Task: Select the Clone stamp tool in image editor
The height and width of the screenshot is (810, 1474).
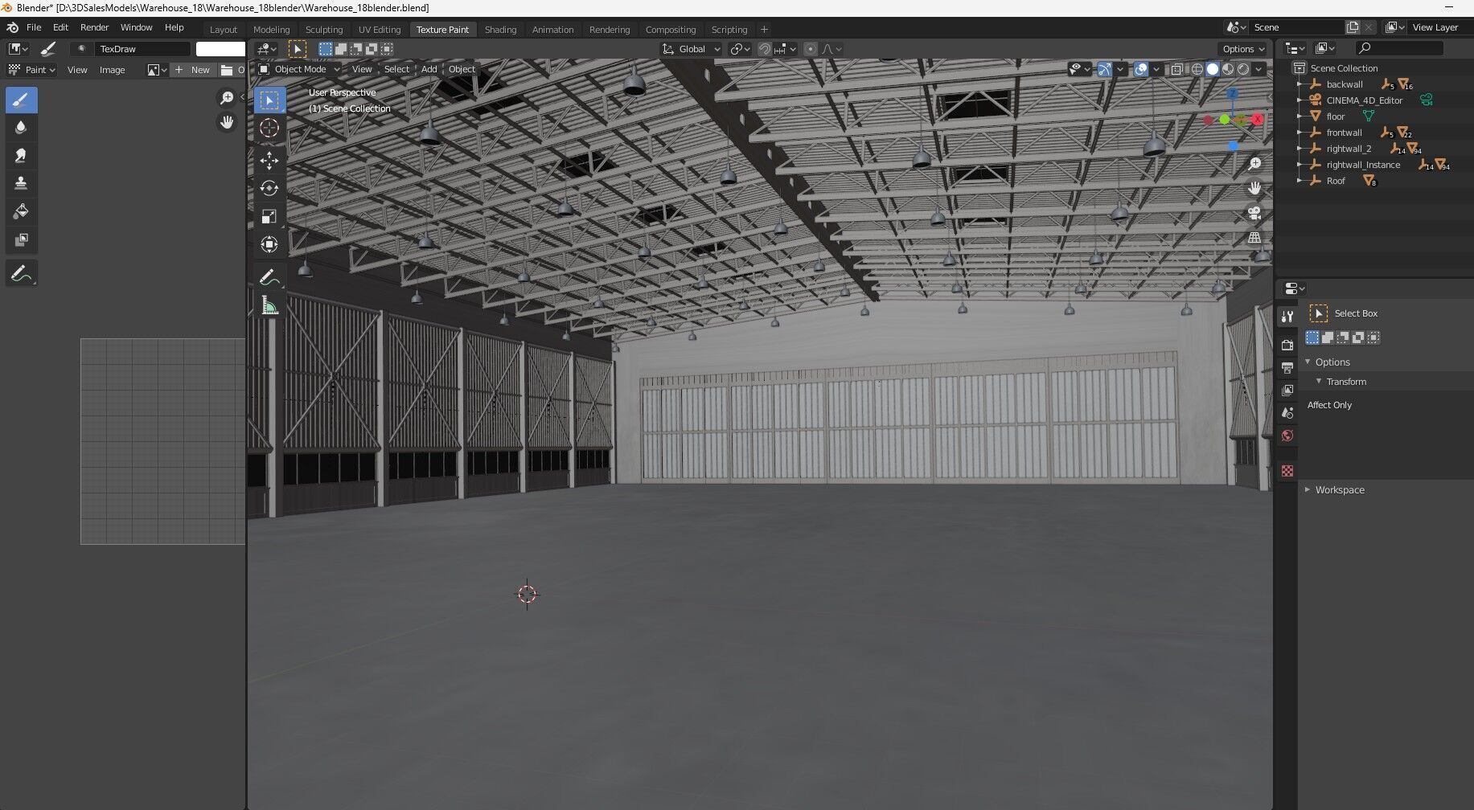Action: pyautogui.click(x=21, y=184)
